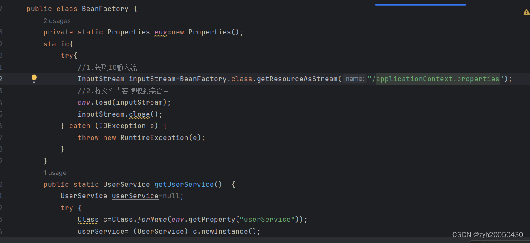Click env.load(inputStream) line
This screenshot has height=243, width=530.
[124, 102]
